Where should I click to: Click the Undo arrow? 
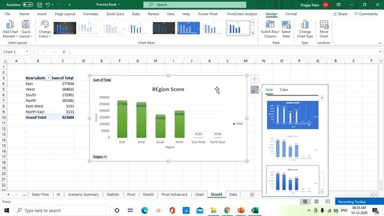coord(48,5)
